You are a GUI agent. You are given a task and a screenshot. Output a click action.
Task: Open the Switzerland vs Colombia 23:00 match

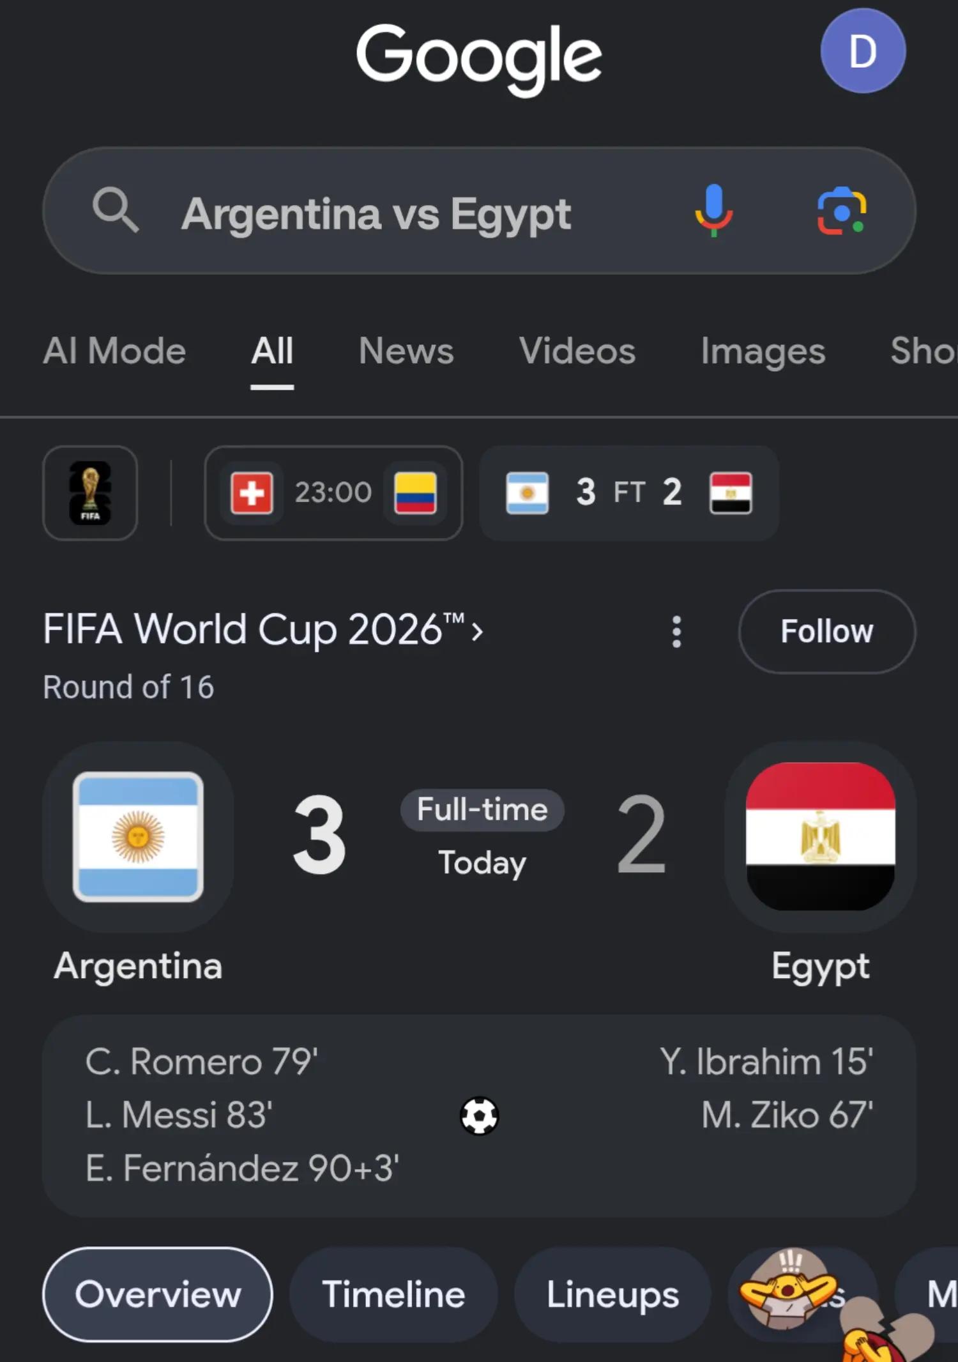(333, 493)
